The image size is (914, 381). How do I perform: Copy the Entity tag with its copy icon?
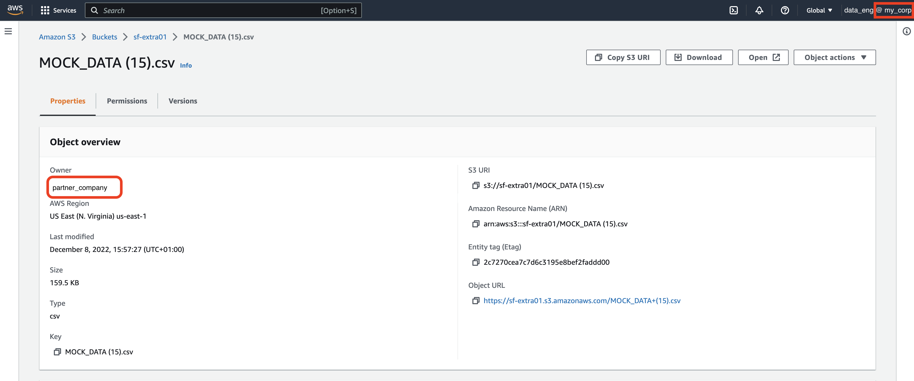coord(476,262)
